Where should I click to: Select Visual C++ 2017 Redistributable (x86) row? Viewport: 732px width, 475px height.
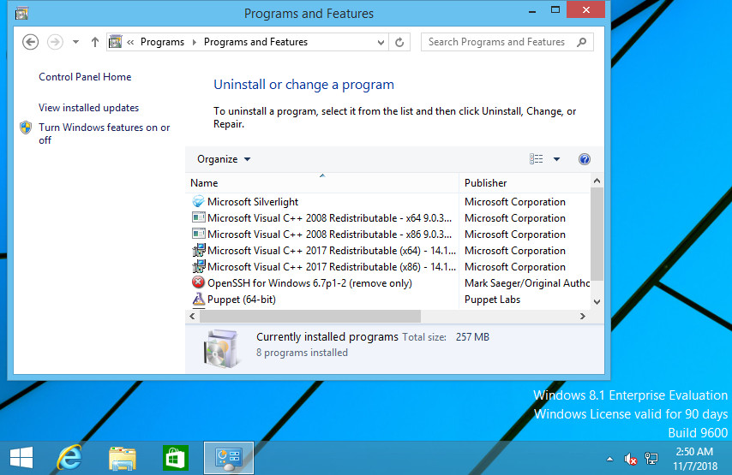tap(322, 267)
